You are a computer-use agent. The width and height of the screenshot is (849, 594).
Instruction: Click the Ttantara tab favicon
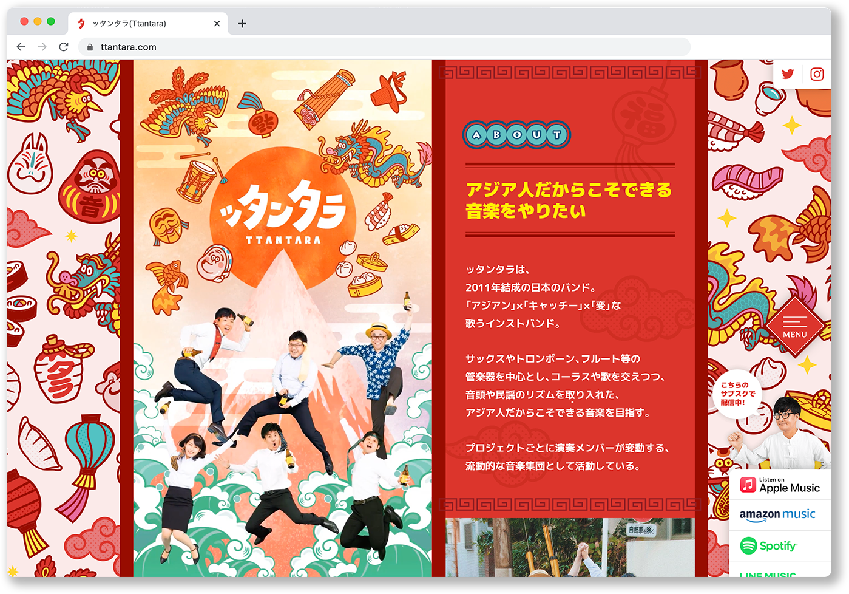tap(81, 24)
